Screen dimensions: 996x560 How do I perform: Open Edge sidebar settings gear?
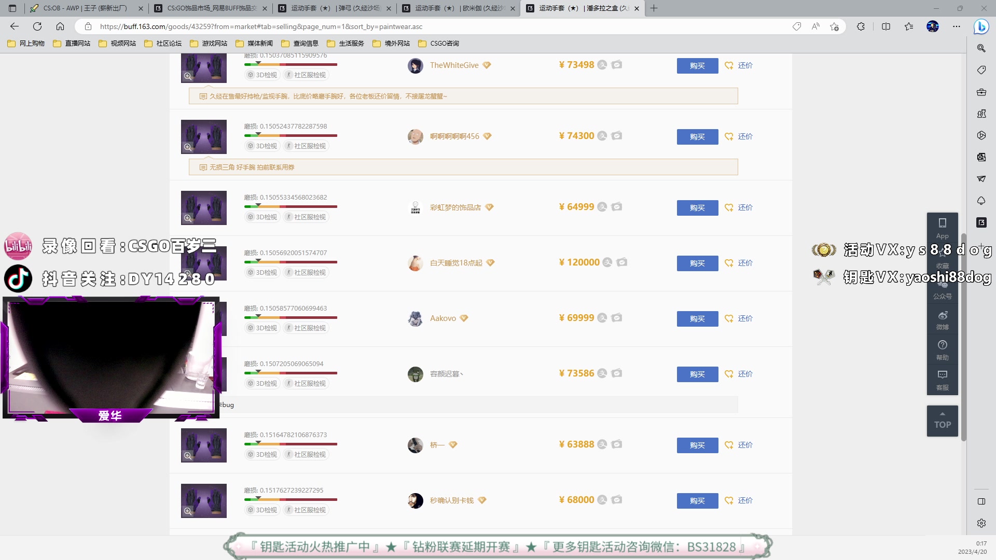[x=981, y=523]
